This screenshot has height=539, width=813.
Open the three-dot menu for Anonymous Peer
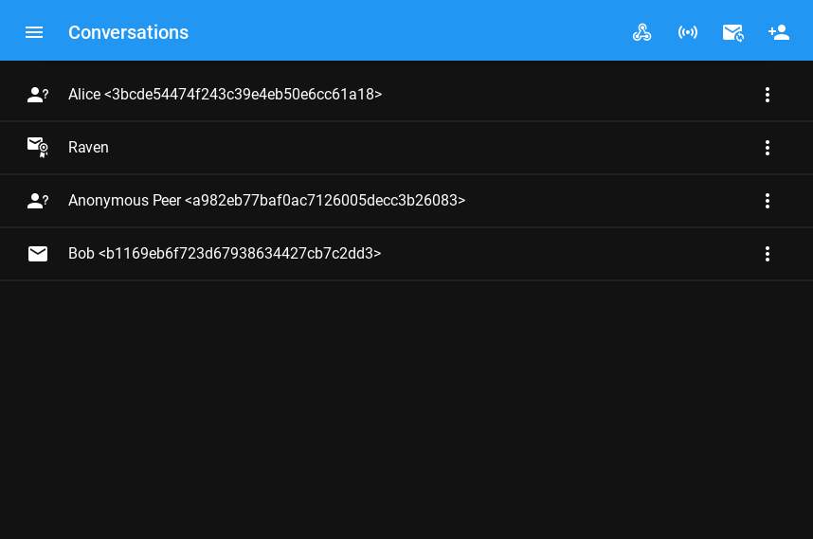coord(768,201)
